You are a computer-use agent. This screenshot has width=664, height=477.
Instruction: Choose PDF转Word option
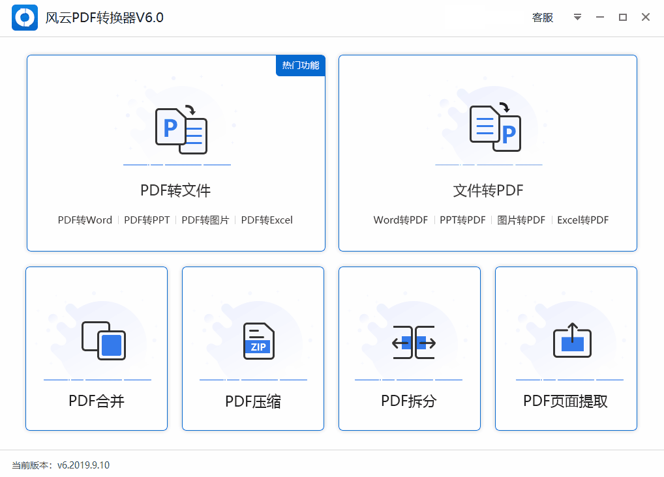pos(85,220)
